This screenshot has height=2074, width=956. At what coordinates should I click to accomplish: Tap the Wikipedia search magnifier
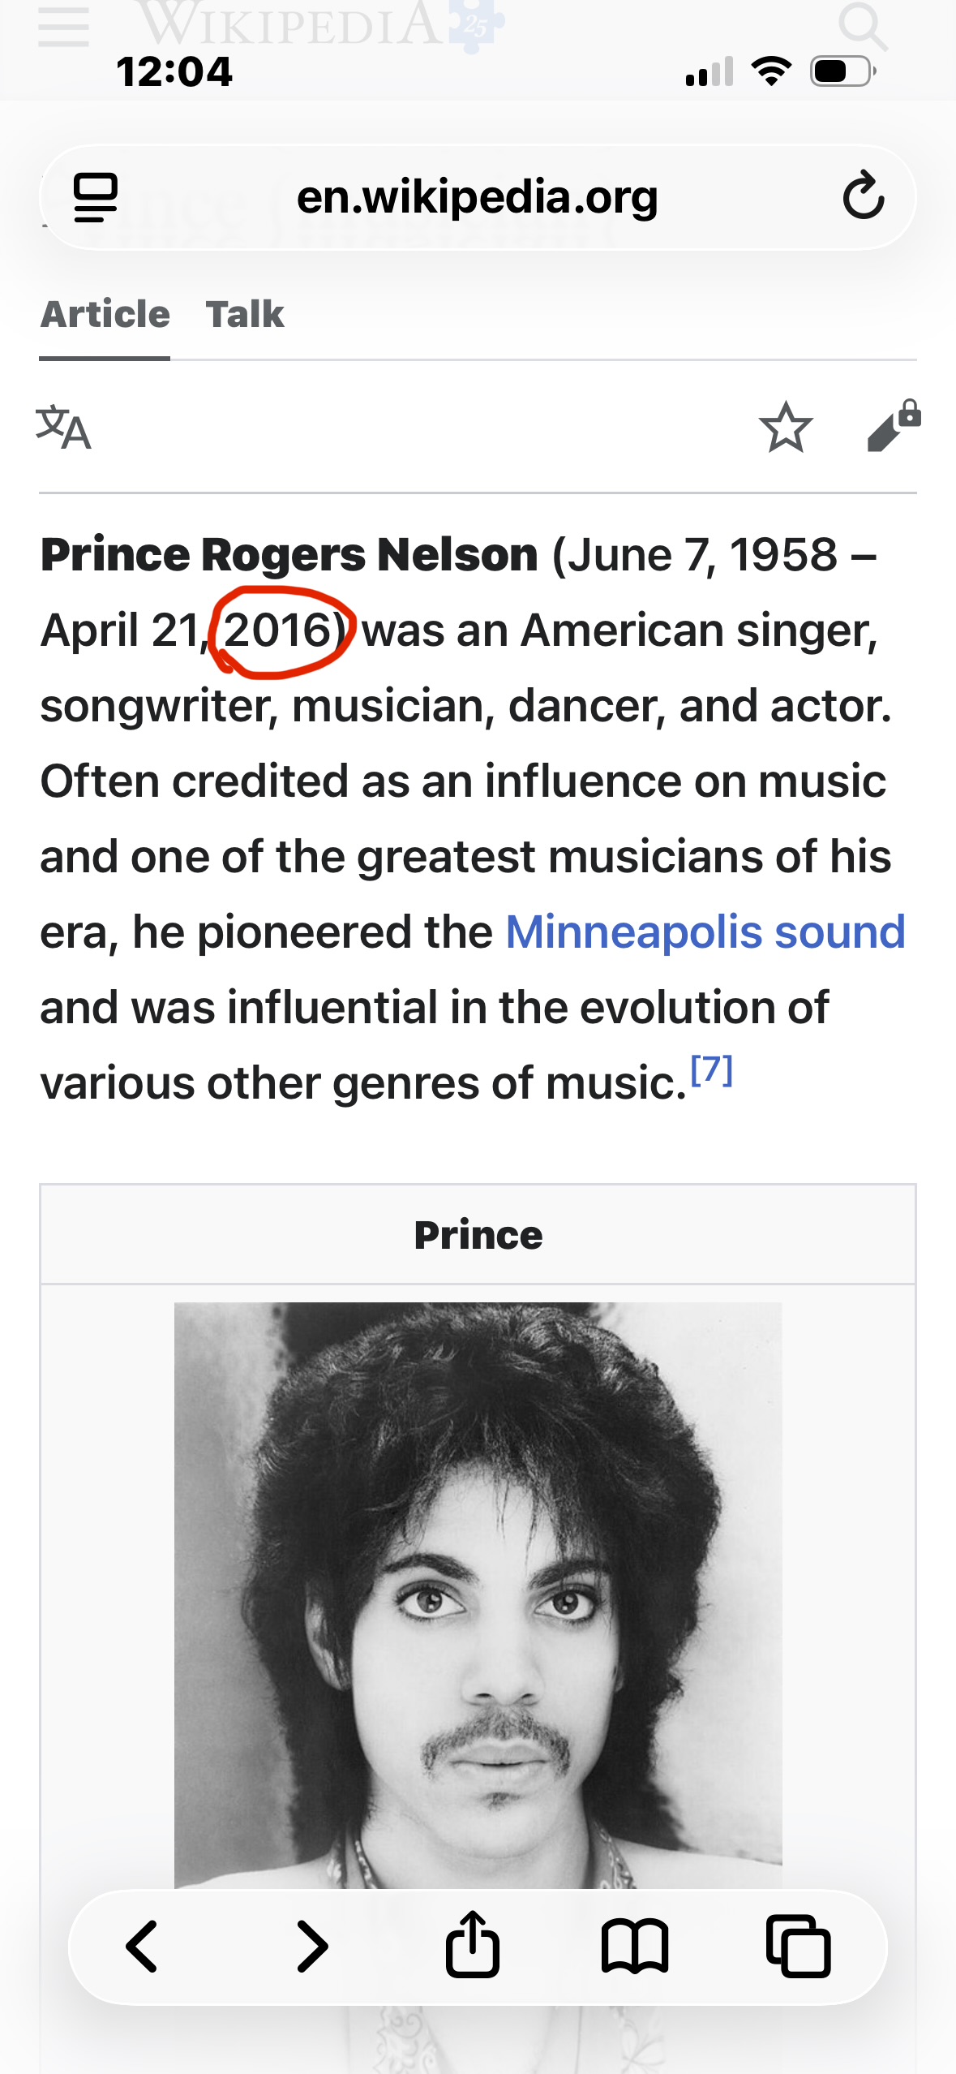[863, 26]
